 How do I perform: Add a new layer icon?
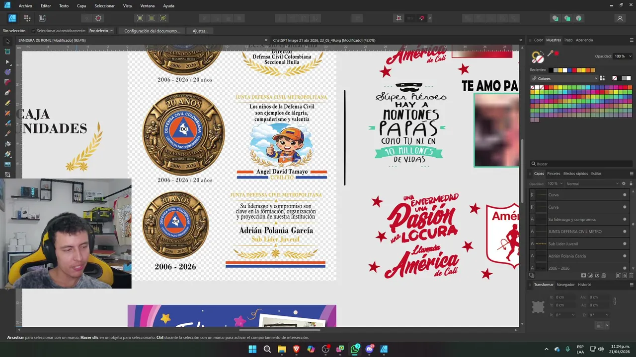pos(618,276)
